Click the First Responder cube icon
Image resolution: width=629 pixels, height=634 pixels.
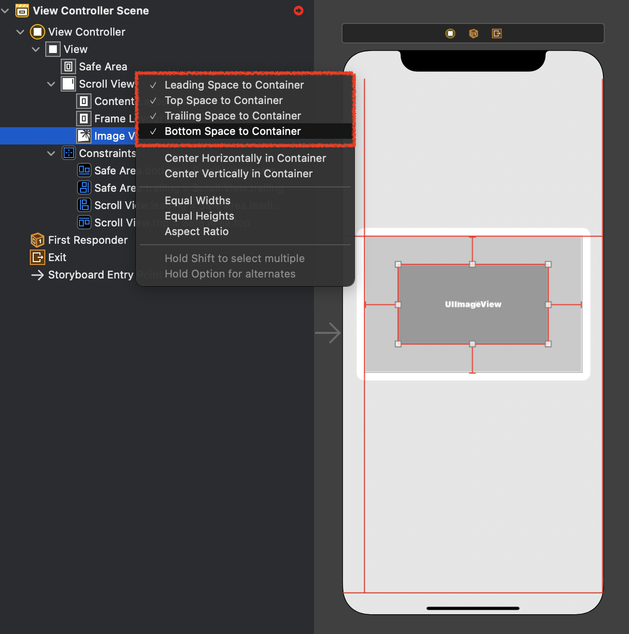coord(38,240)
